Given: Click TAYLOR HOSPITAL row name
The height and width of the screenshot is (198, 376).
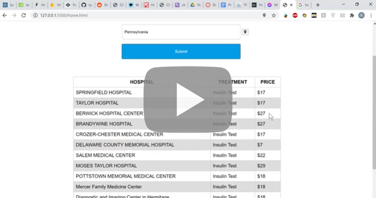Looking at the screenshot, I should (97, 103).
